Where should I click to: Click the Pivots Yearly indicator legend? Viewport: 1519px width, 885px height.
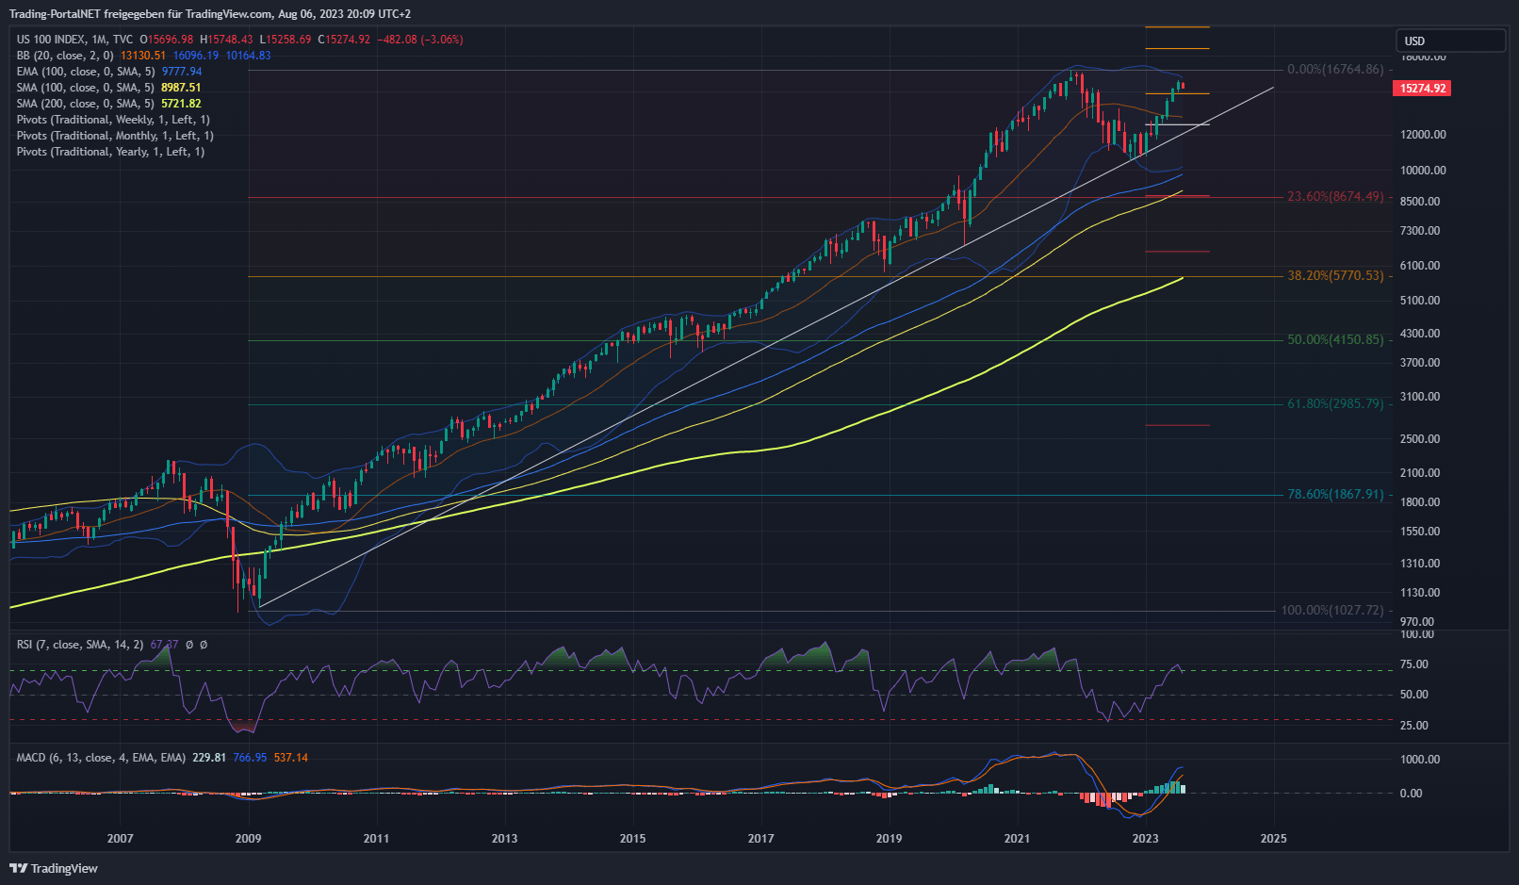110,152
